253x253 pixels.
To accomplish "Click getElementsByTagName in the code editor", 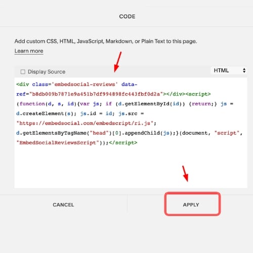I will 55,133.
